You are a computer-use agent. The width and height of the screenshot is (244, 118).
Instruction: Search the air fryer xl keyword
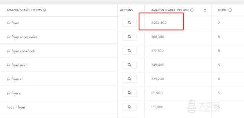129,79
